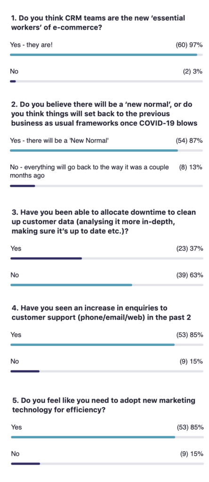
Task: Click the 'Yes - they are!' 97% progress bar
Action: click(x=106, y=55)
